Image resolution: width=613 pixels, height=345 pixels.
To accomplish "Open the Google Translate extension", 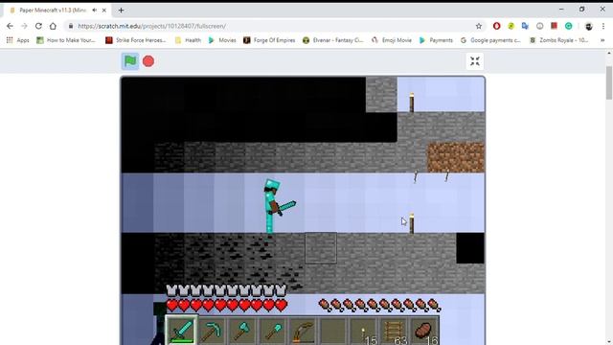I will tap(525, 26).
